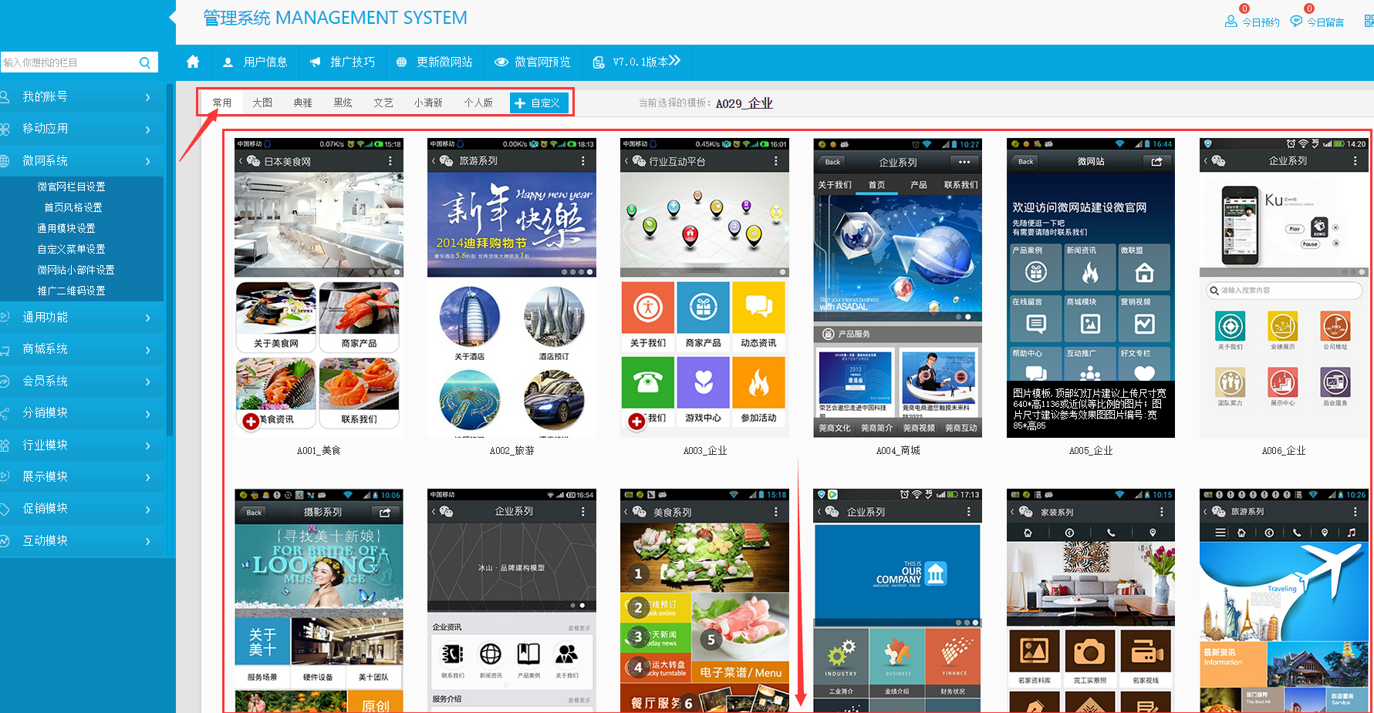Click 更新微网站 in the navbar

[434, 62]
